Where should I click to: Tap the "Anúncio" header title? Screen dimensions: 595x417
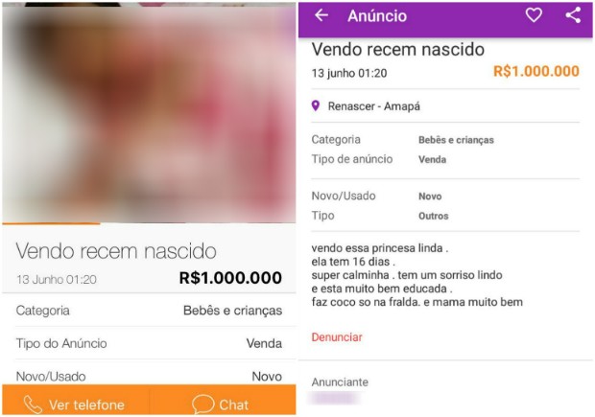[x=377, y=16]
